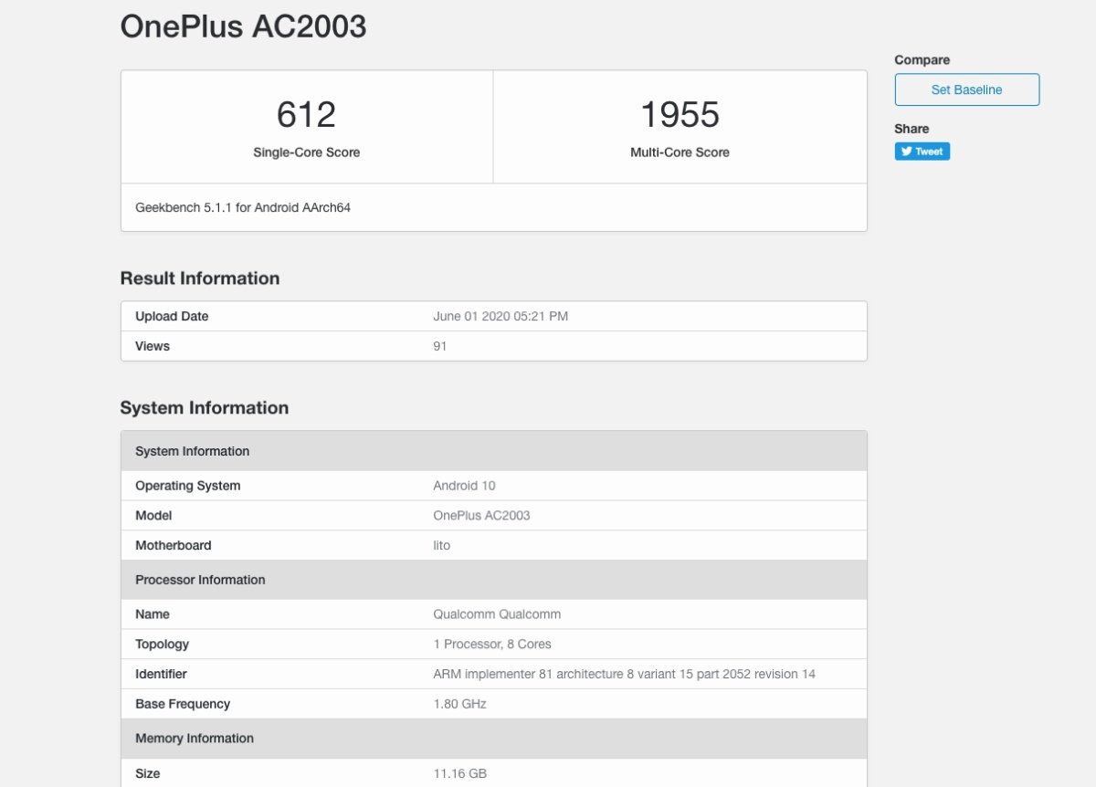Share result with the Tweet button

click(922, 152)
